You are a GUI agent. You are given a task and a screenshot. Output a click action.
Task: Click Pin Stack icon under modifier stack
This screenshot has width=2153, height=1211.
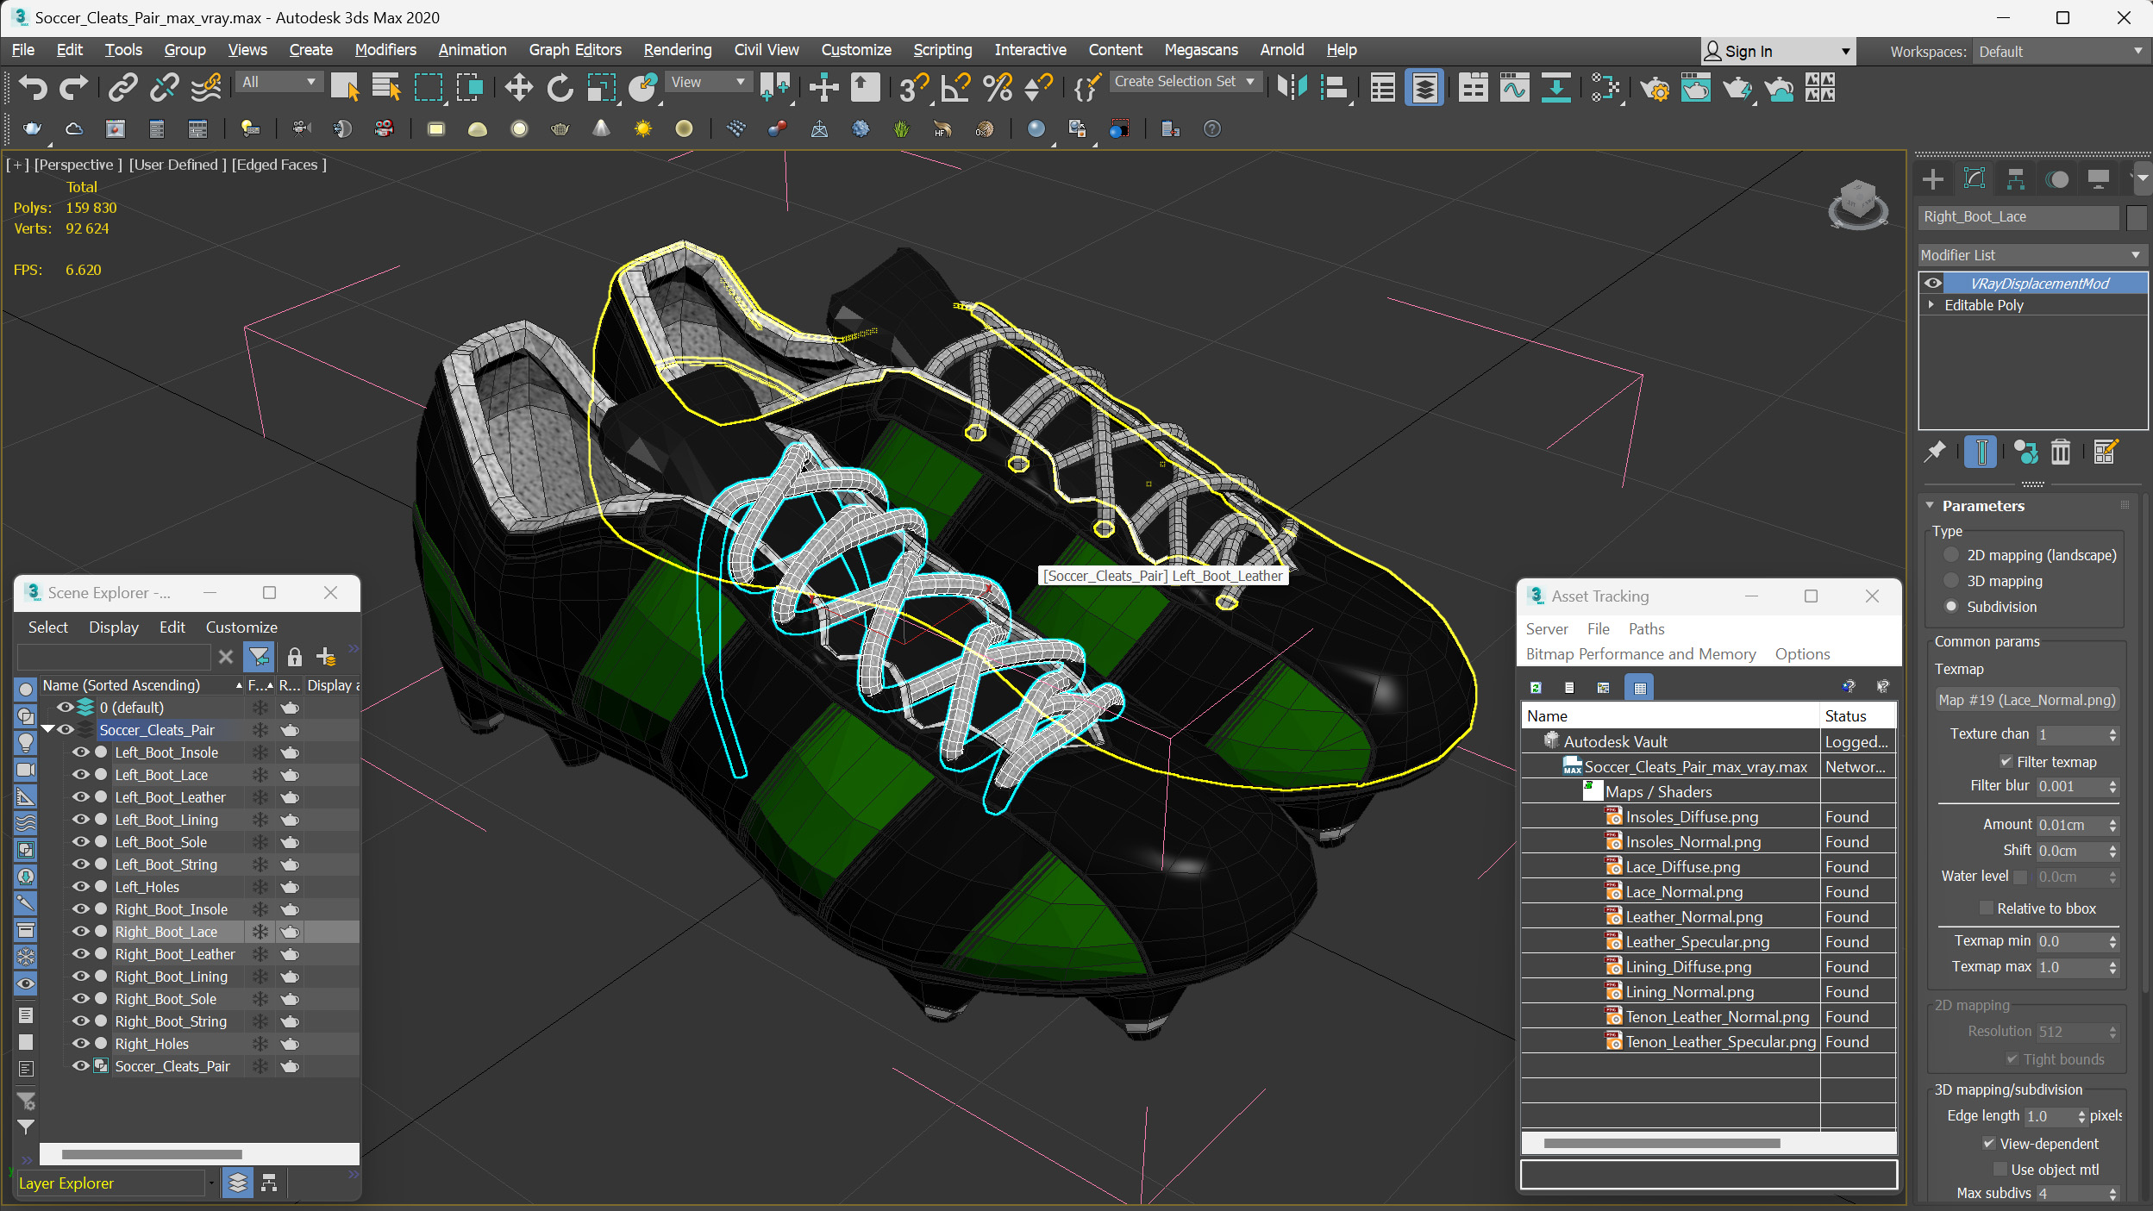click(x=1935, y=451)
